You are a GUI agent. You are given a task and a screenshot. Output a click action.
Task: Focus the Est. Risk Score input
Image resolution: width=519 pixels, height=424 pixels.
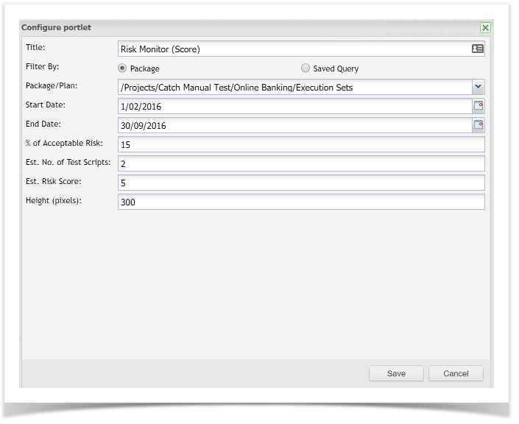(x=300, y=183)
